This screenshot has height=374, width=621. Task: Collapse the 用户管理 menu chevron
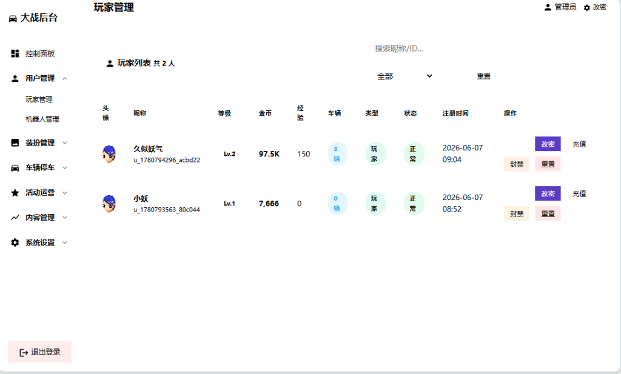[64, 79]
